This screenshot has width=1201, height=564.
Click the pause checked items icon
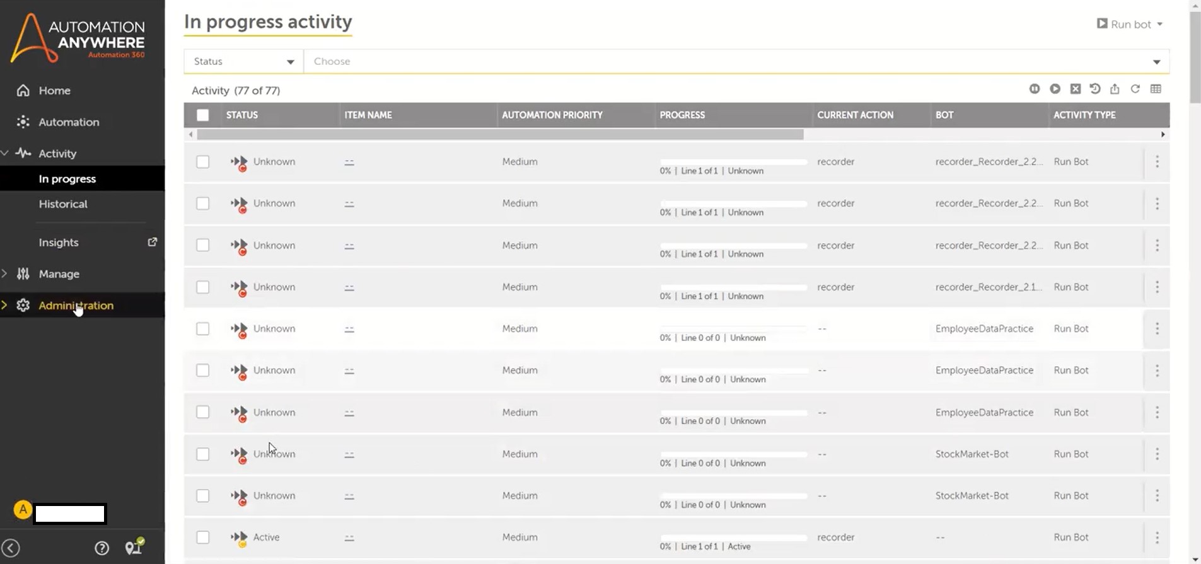[x=1035, y=89]
